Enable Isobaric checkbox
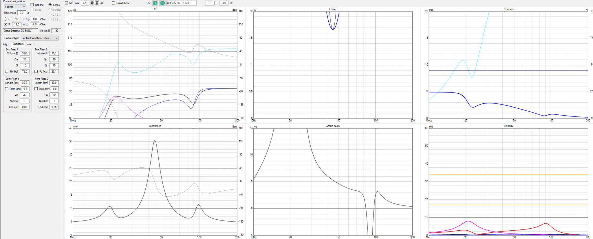 point(32,5)
